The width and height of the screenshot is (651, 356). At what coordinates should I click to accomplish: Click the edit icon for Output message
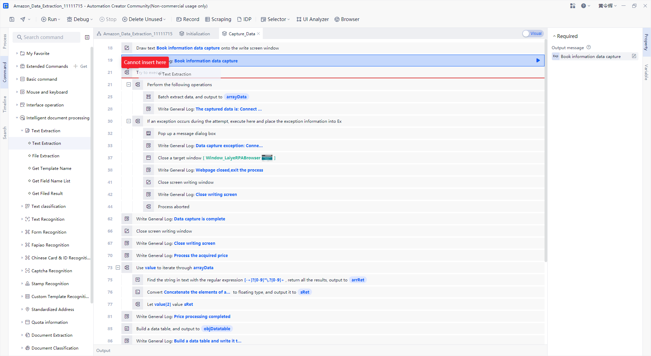634,56
